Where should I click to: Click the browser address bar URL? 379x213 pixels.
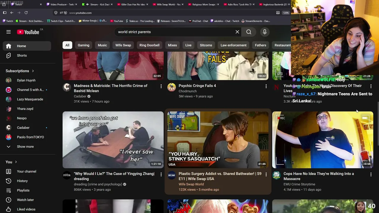coord(80,13)
